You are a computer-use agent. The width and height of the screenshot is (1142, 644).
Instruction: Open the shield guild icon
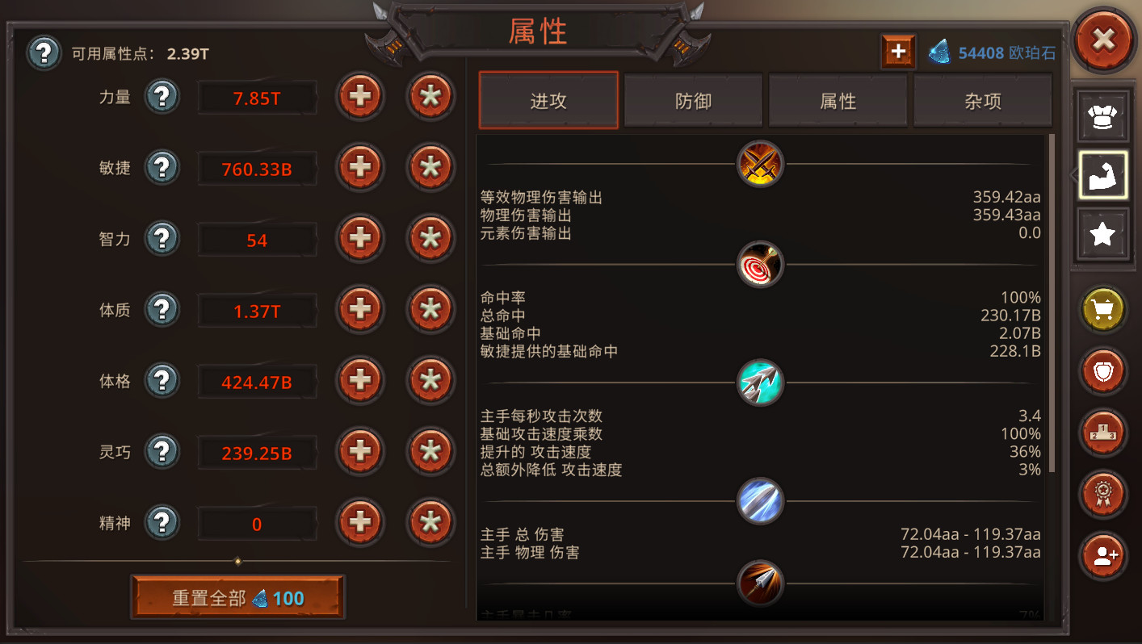(x=1102, y=372)
